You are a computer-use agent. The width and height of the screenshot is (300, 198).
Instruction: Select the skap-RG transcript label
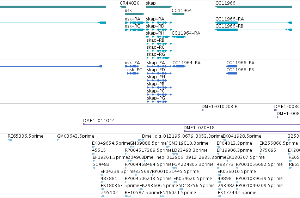pos(156,54)
